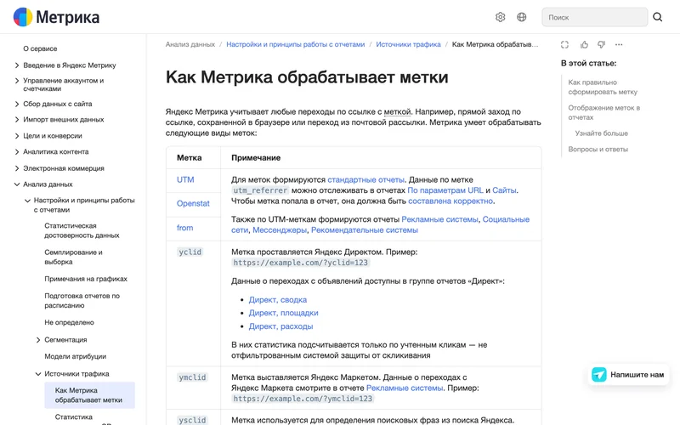Screen dimensions: 680x425
Task: Open О сервисе in sidebar
Action: (40, 48)
